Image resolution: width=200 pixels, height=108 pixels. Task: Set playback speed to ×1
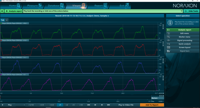pyautogui.click(x=60, y=105)
